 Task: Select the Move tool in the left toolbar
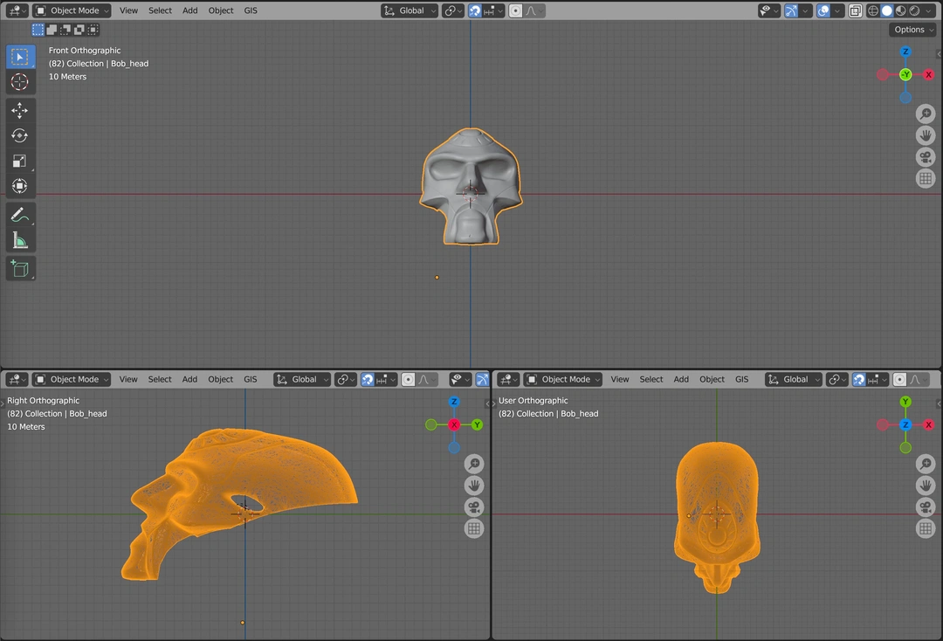[19, 110]
